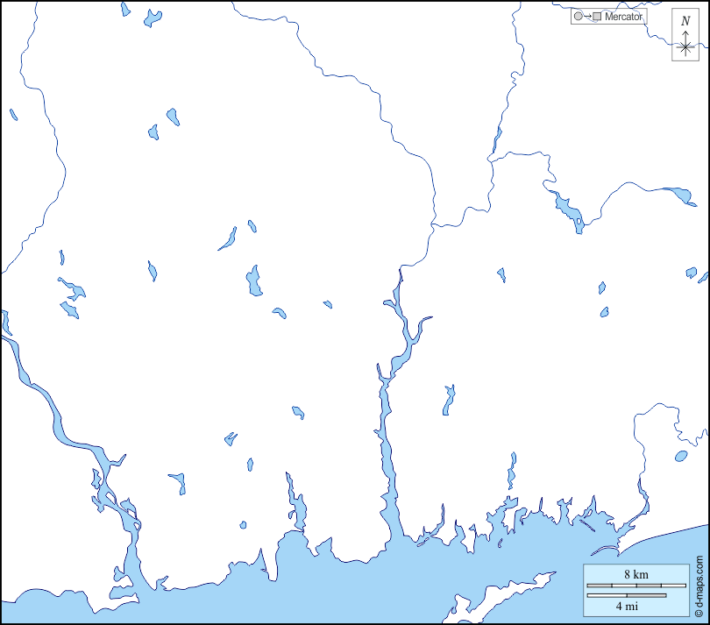710x625 pixels.
Task: Click the gray square icon beside Mercator
Action: click(597, 17)
